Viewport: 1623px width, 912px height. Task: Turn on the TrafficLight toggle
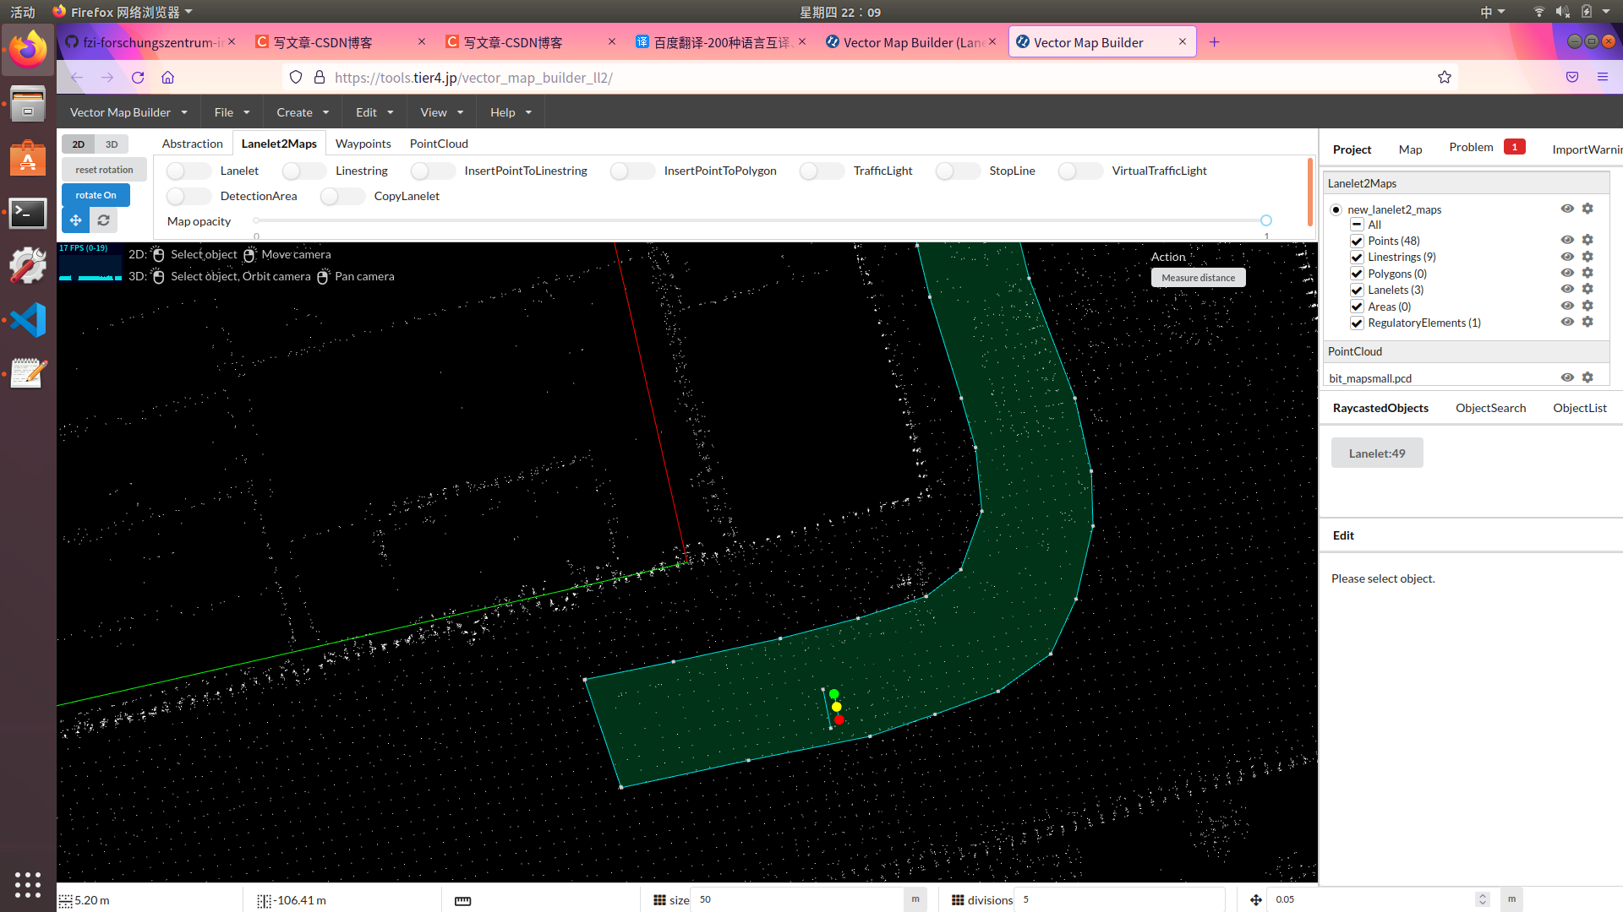click(x=821, y=171)
